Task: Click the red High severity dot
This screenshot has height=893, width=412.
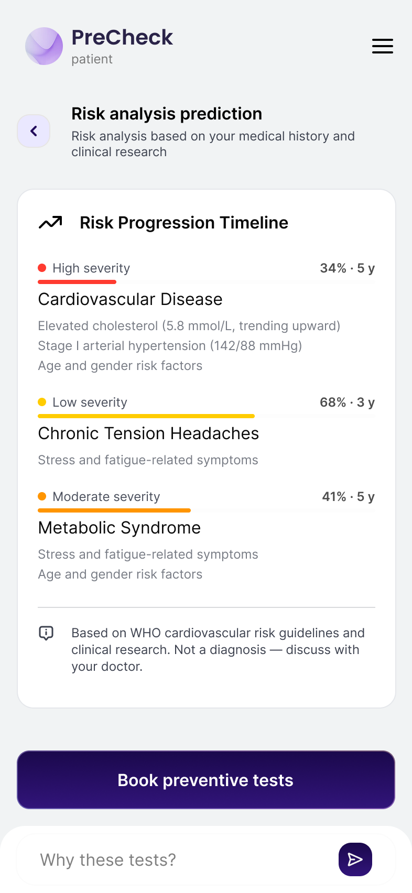Action: 42,268
